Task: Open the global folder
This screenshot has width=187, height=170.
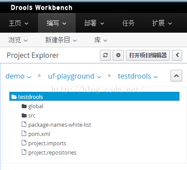Action: tap(36, 106)
